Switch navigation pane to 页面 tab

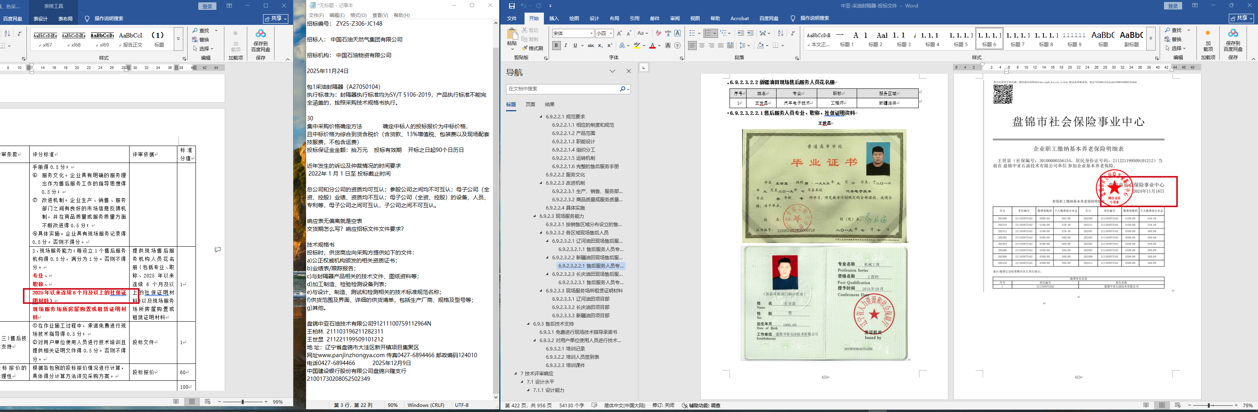[x=530, y=105]
